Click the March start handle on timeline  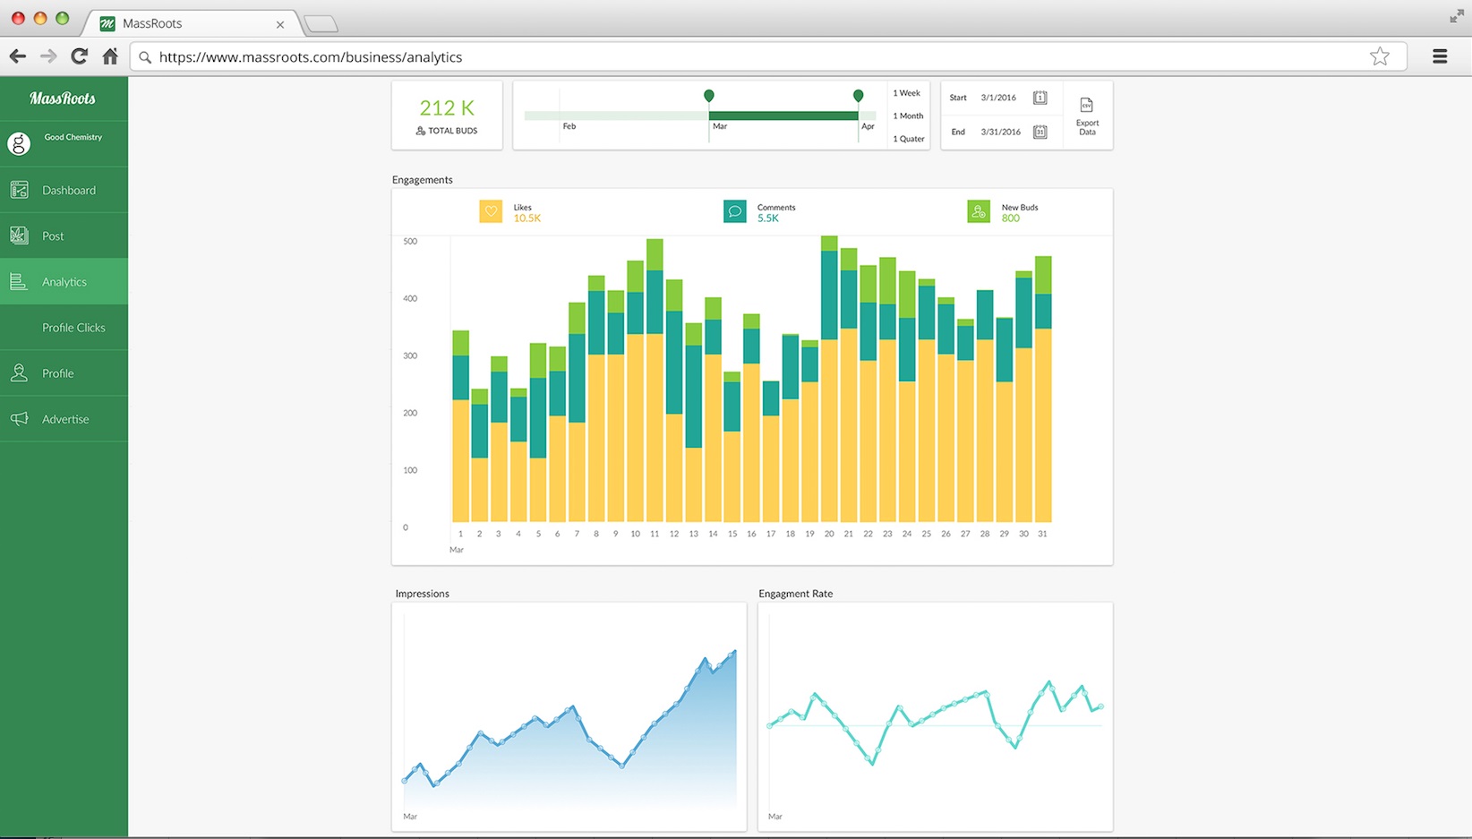pyautogui.click(x=709, y=96)
